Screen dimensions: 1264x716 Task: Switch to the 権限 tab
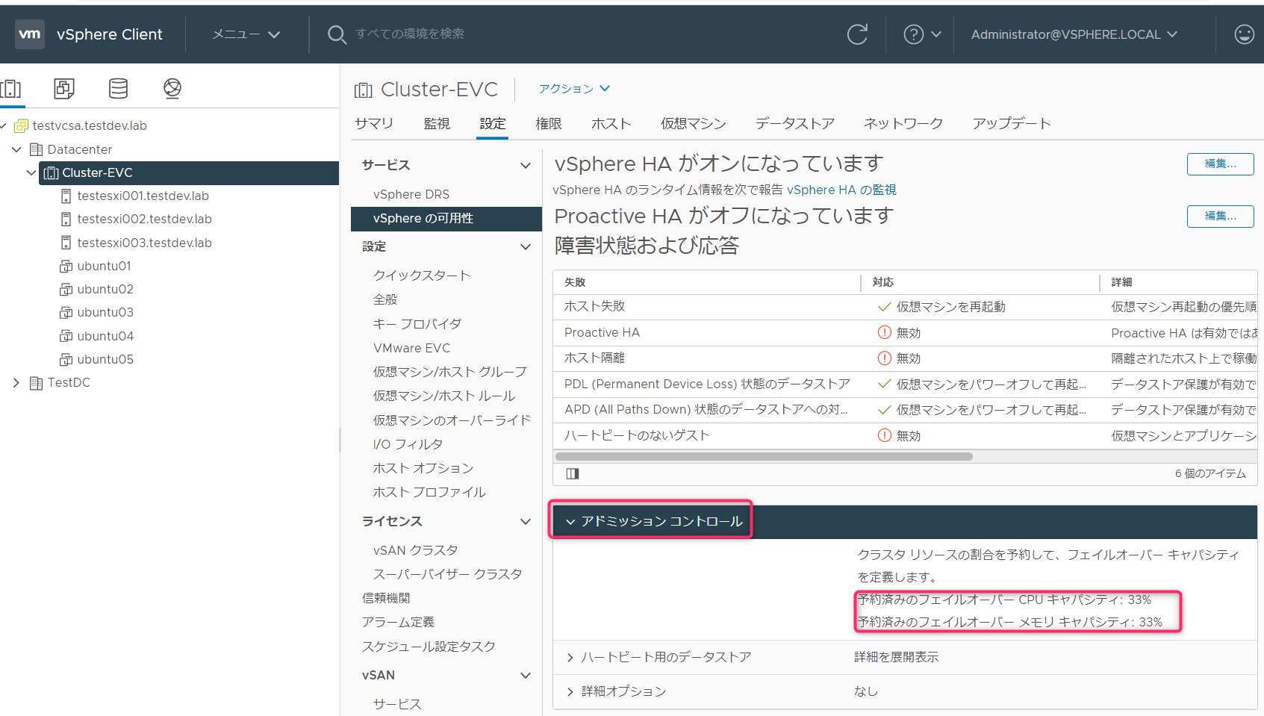tap(549, 123)
